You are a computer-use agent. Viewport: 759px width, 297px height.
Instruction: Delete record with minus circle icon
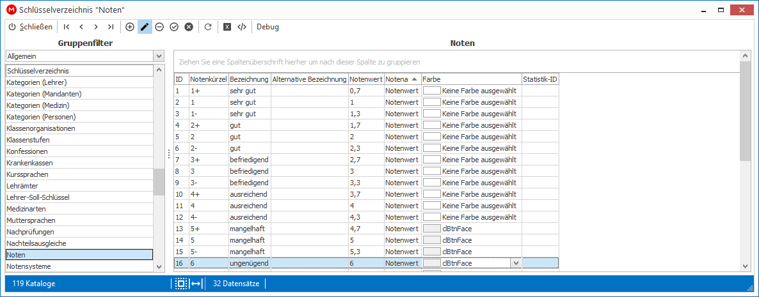(159, 27)
